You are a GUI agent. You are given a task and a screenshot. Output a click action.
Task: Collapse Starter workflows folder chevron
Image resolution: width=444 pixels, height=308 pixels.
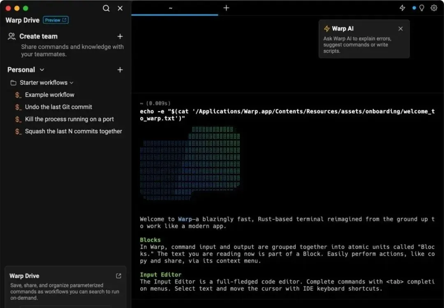pos(72,83)
